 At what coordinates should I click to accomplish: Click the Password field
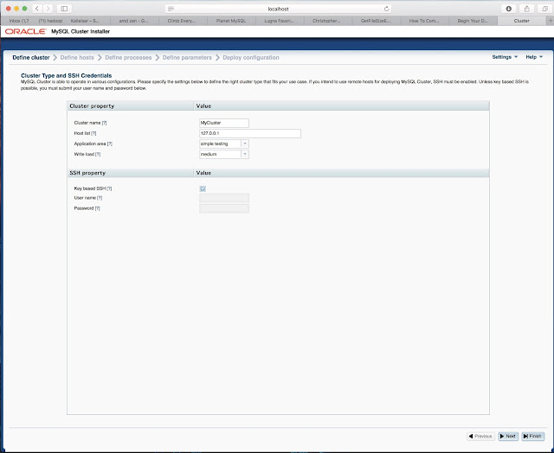coord(224,208)
